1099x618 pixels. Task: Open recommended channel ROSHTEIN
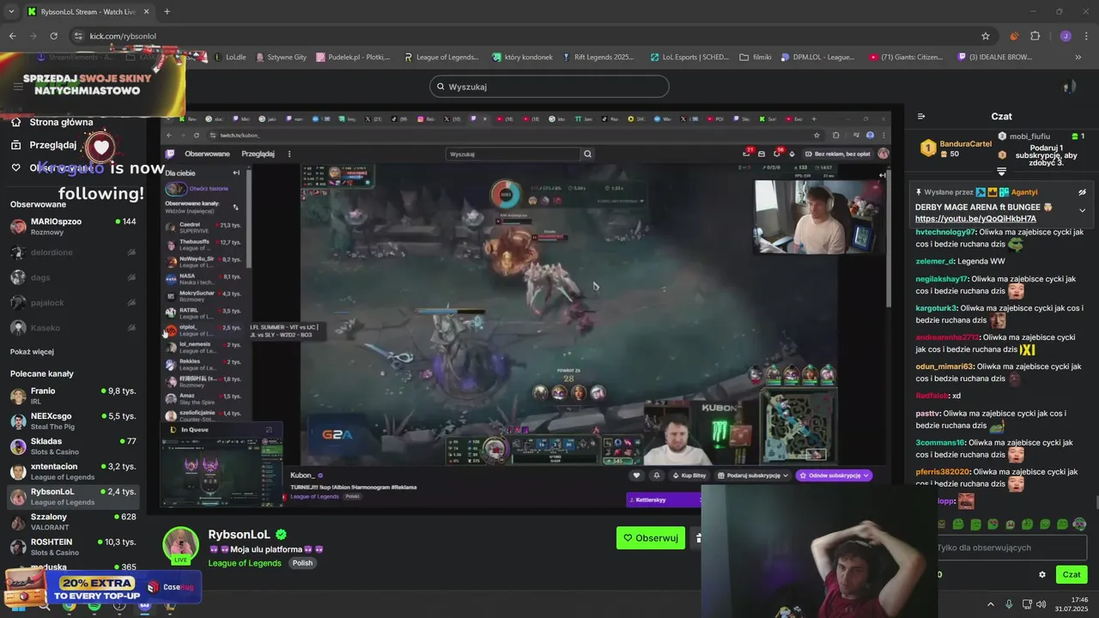(x=73, y=547)
